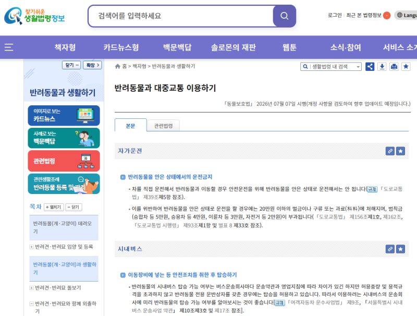Click in the main search input field

point(181,16)
